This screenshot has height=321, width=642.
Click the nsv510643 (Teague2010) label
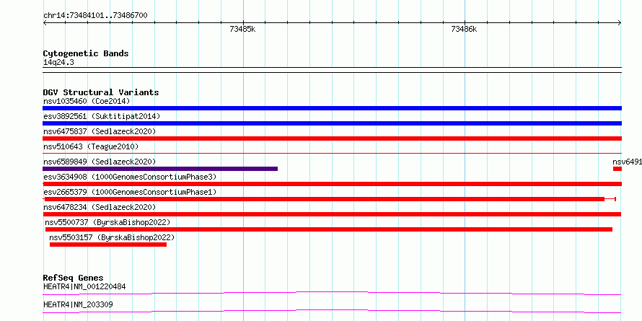[x=91, y=146]
